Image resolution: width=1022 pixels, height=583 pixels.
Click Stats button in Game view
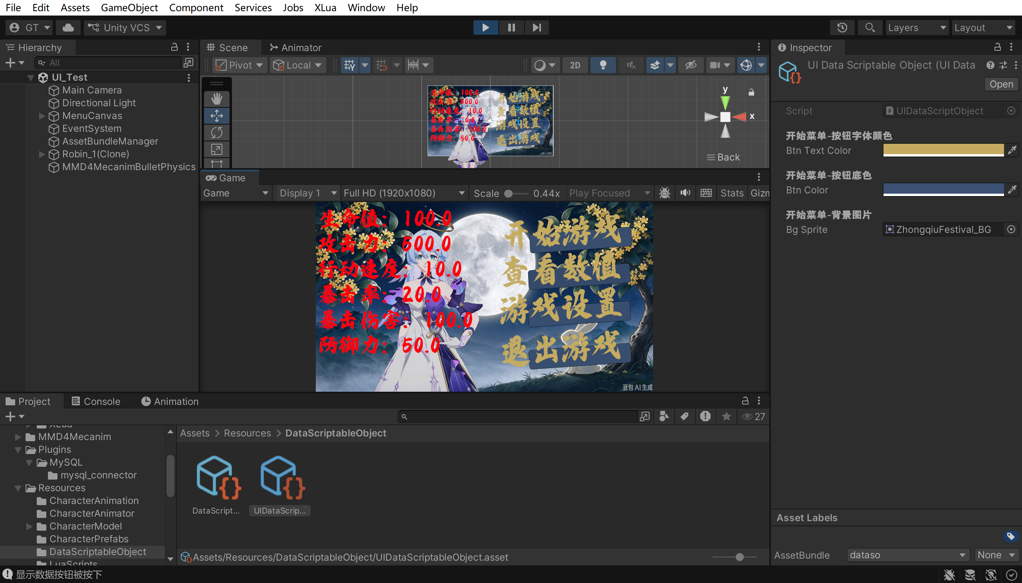[732, 193]
